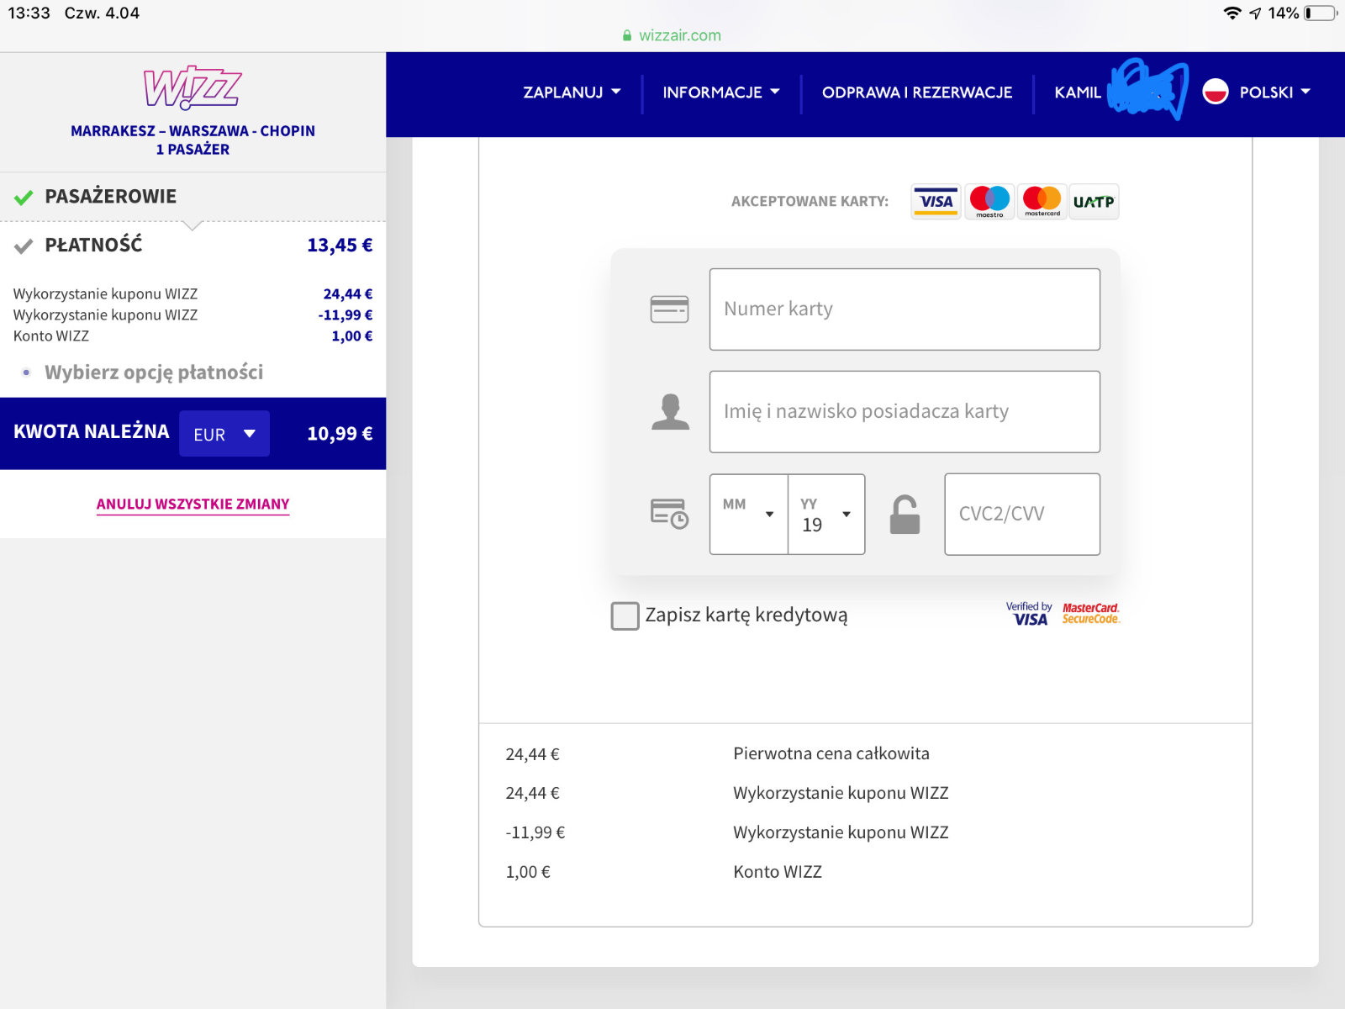Viewport: 1345px width, 1009px height.
Task: Open the MM expiry month dropdown
Action: click(748, 514)
